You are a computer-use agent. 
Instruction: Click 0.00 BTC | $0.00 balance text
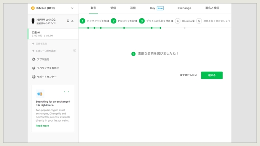(42, 36)
